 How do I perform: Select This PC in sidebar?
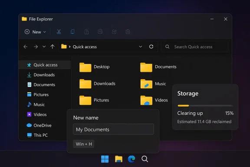[x=38, y=135]
